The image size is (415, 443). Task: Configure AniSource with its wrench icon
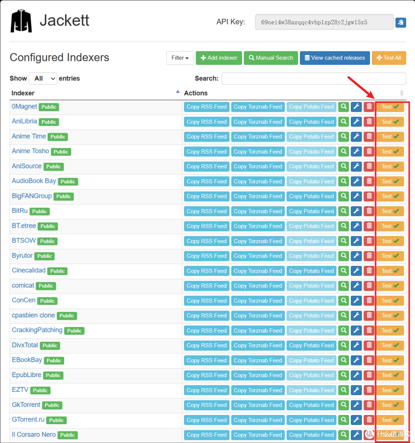coord(357,166)
